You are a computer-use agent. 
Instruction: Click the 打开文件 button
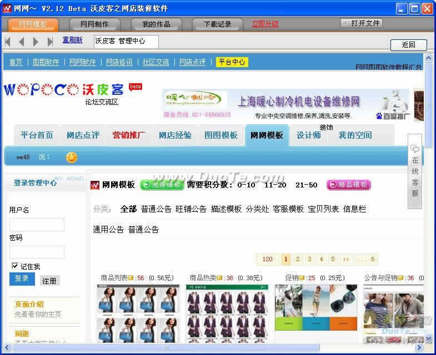pos(362,23)
